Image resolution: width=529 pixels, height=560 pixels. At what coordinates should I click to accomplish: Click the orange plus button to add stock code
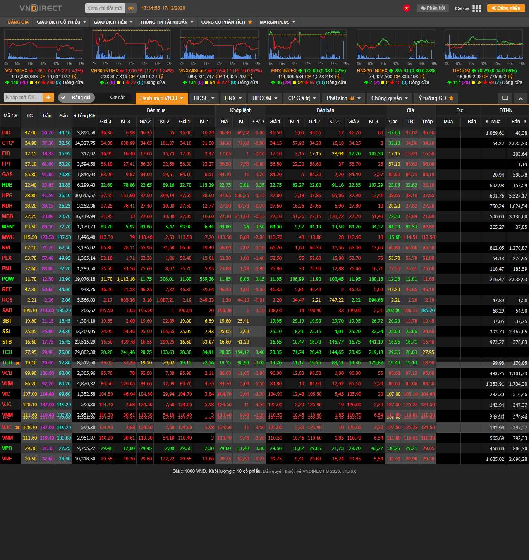click(48, 98)
